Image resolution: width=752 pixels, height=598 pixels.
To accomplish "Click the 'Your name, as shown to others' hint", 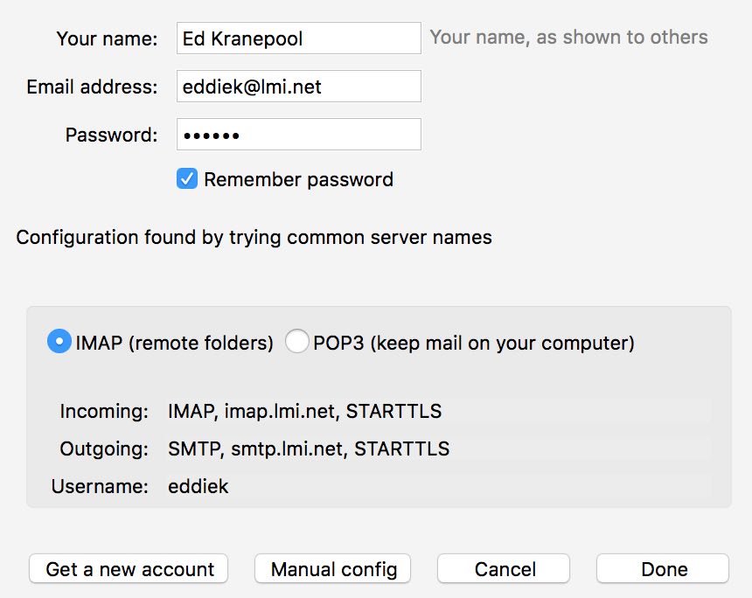I will [568, 38].
